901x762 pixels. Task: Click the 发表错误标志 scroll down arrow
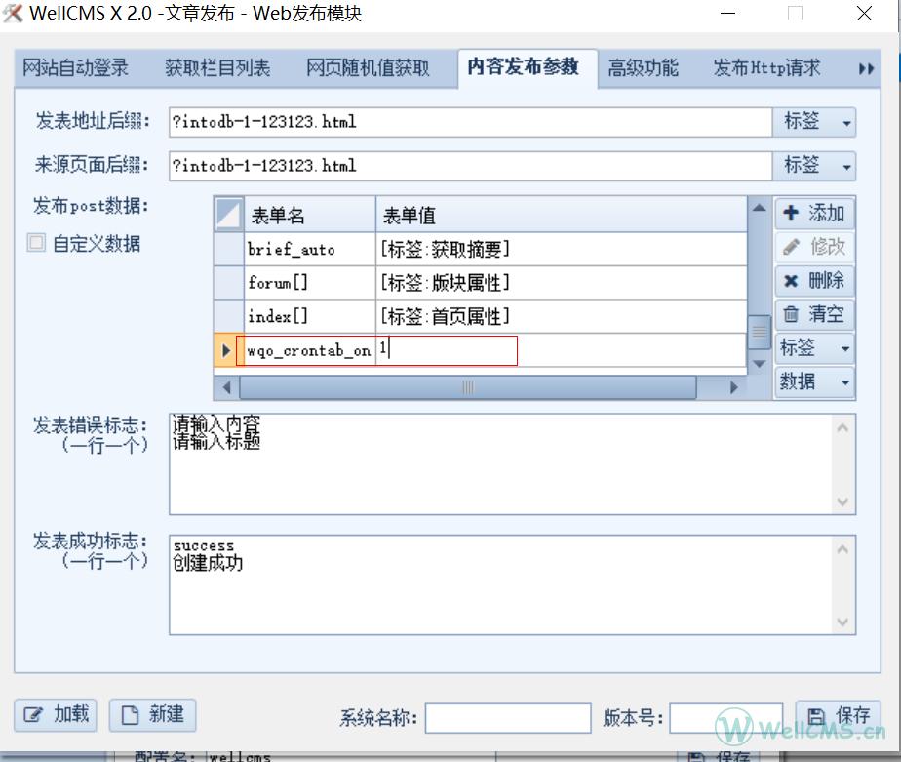click(x=842, y=501)
